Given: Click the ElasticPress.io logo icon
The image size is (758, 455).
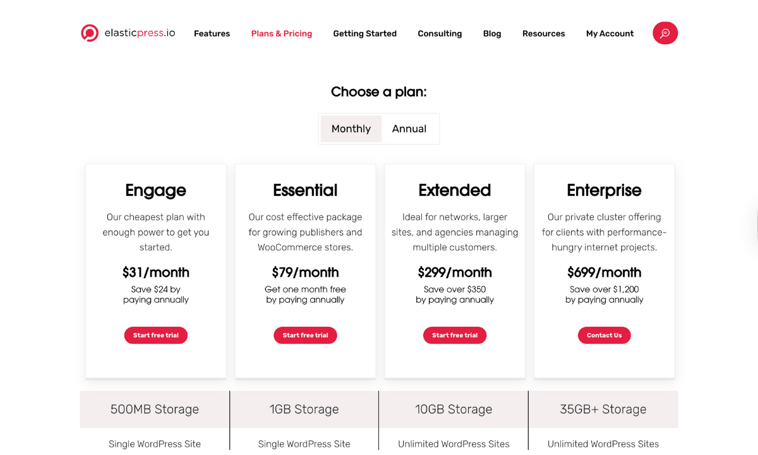Looking at the screenshot, I should click(90, 33).
